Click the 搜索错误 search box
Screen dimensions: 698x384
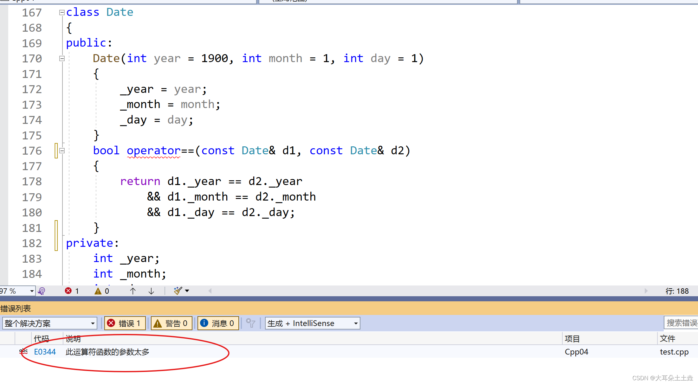[x=681, y=323]
